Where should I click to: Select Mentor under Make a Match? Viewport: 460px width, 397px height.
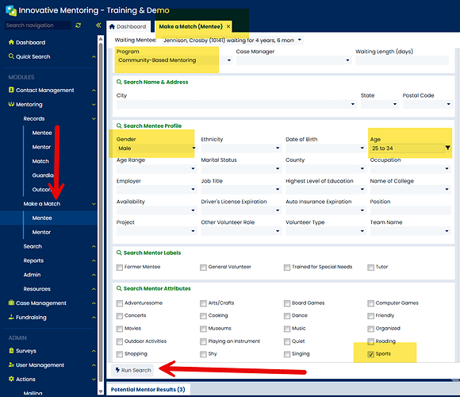click(41, 232)
